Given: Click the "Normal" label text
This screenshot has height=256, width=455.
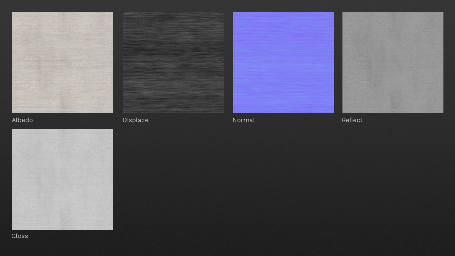Looking at the screenshot, I should (x=244, y=120).
